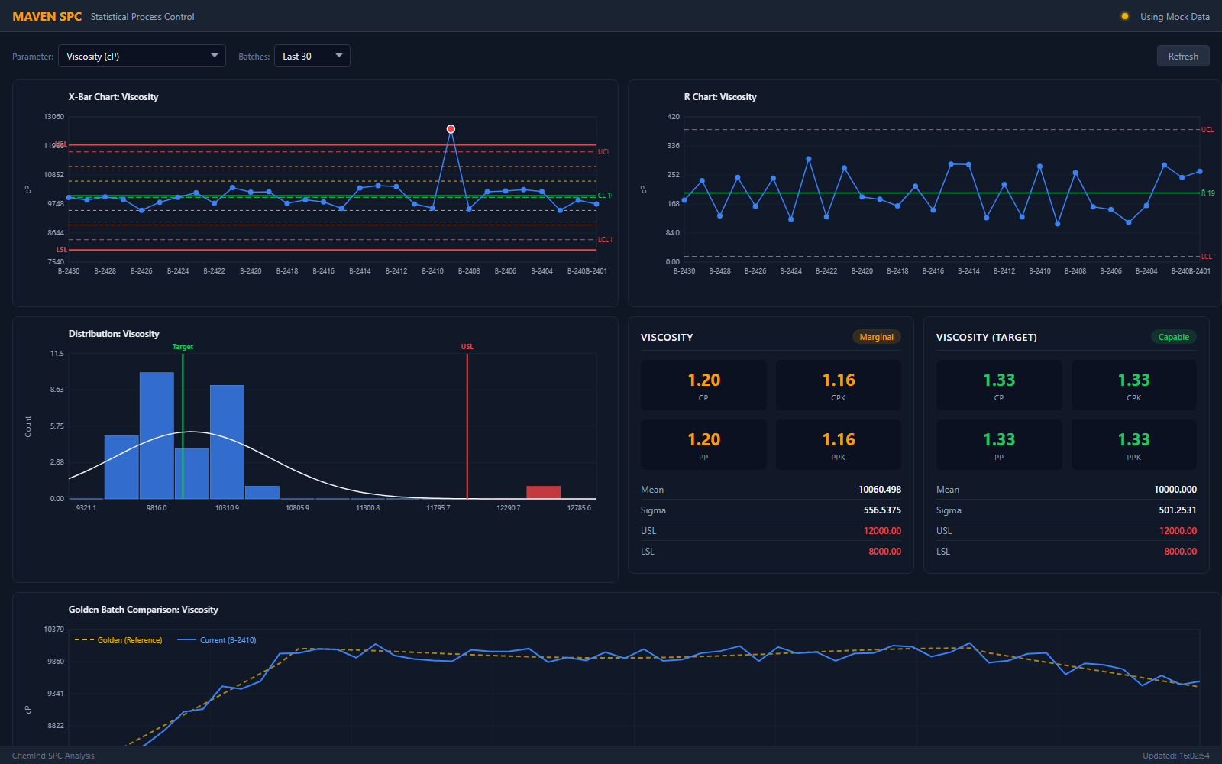Open the Batches Last 30 dropdown

[x=312, y=56]
